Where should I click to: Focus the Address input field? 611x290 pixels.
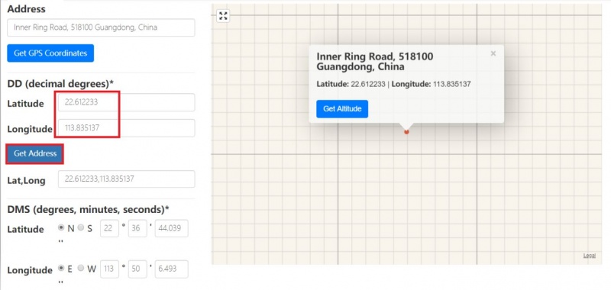point(101,27)
